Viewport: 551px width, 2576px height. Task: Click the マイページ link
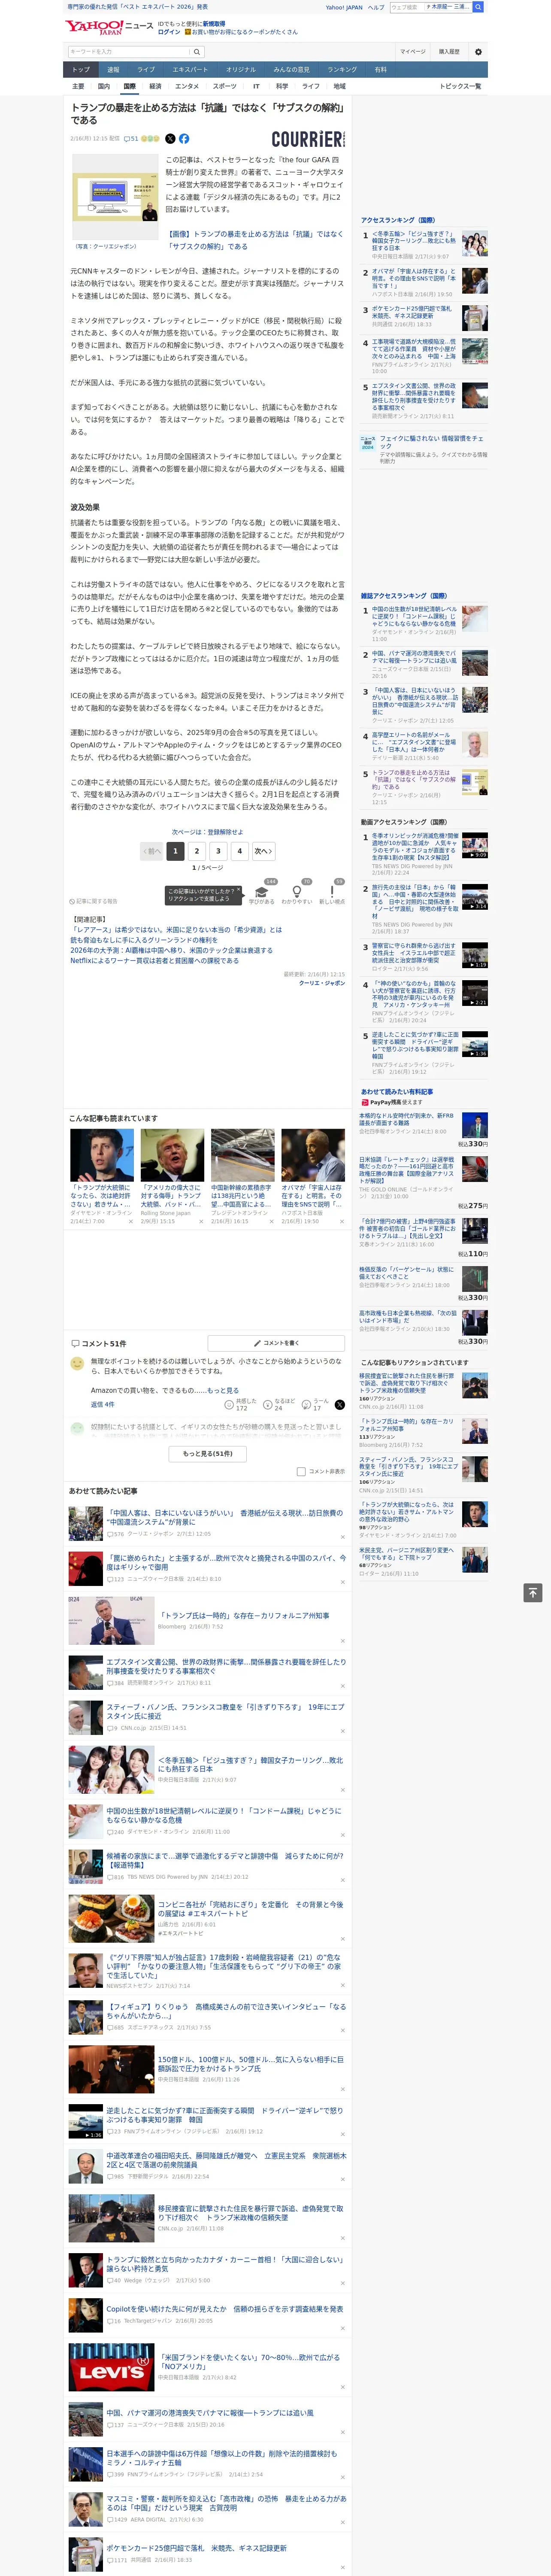[412, 52]
